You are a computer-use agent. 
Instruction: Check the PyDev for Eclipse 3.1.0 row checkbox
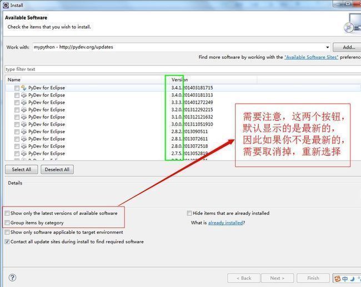(x=17, y=117)
